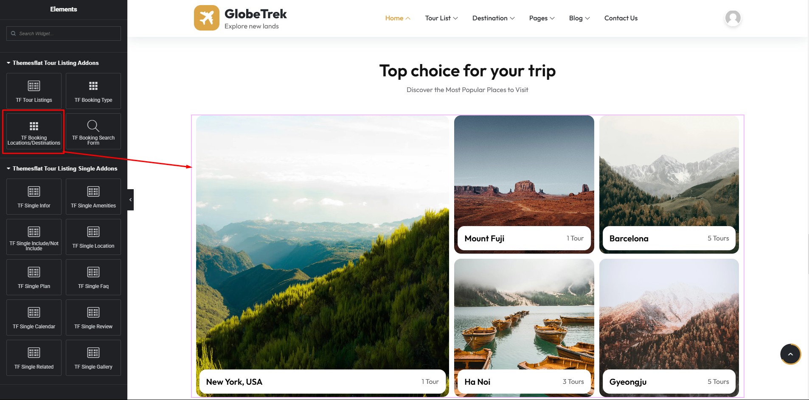Open the user avatar profile icon

tap(733, 18)
